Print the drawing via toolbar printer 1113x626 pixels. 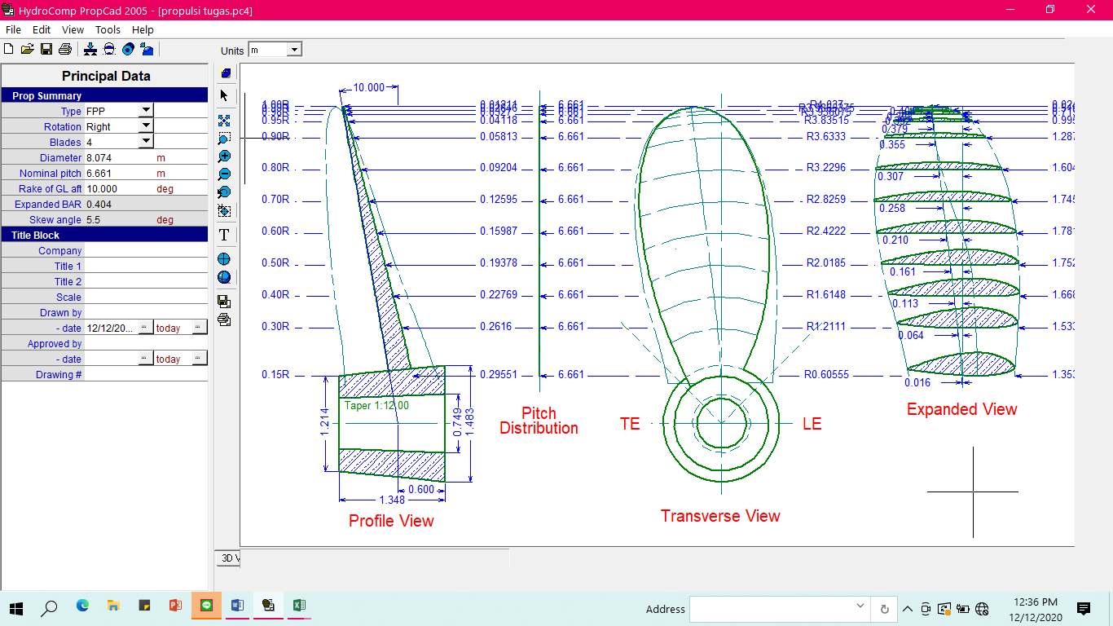click(65, 49)
